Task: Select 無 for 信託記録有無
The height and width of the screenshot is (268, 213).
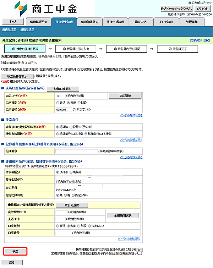Action: click(58, 195)
